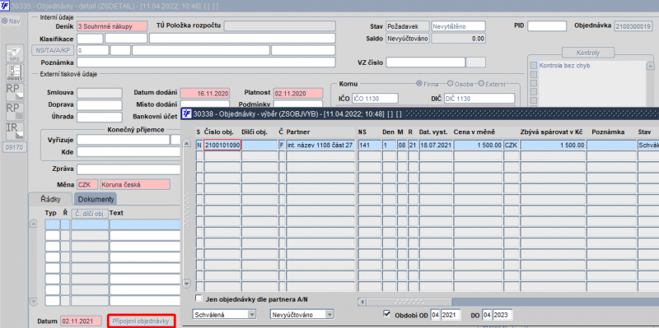This screenshot has width=659, height=328.
Task: Click the NS/TA/A/KP button
Action: click(x=53, y=50)
